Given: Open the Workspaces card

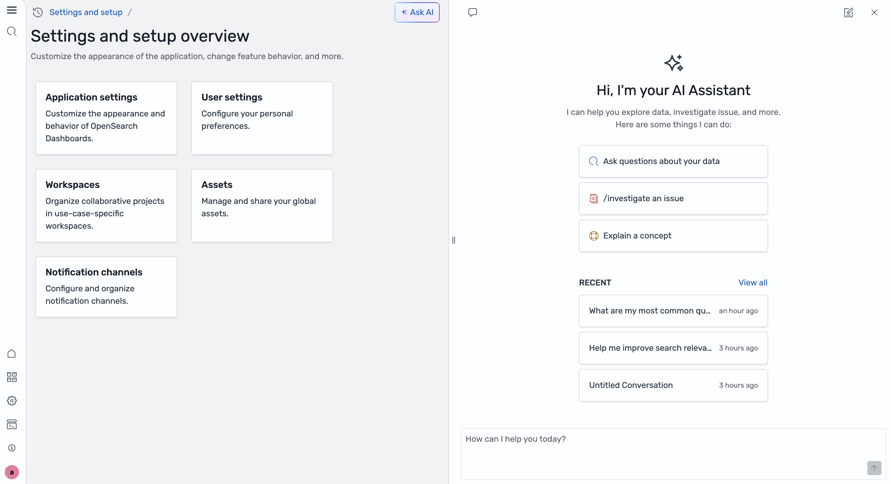Looking at the screenshot, I should point(106,205).
